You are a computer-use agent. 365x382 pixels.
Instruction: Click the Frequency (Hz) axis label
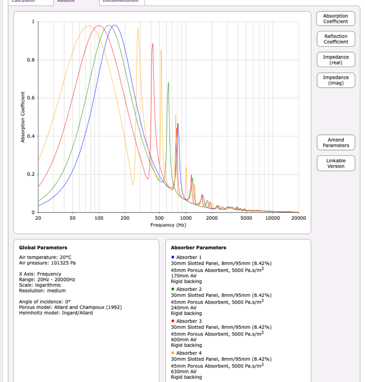pos(168,225)
